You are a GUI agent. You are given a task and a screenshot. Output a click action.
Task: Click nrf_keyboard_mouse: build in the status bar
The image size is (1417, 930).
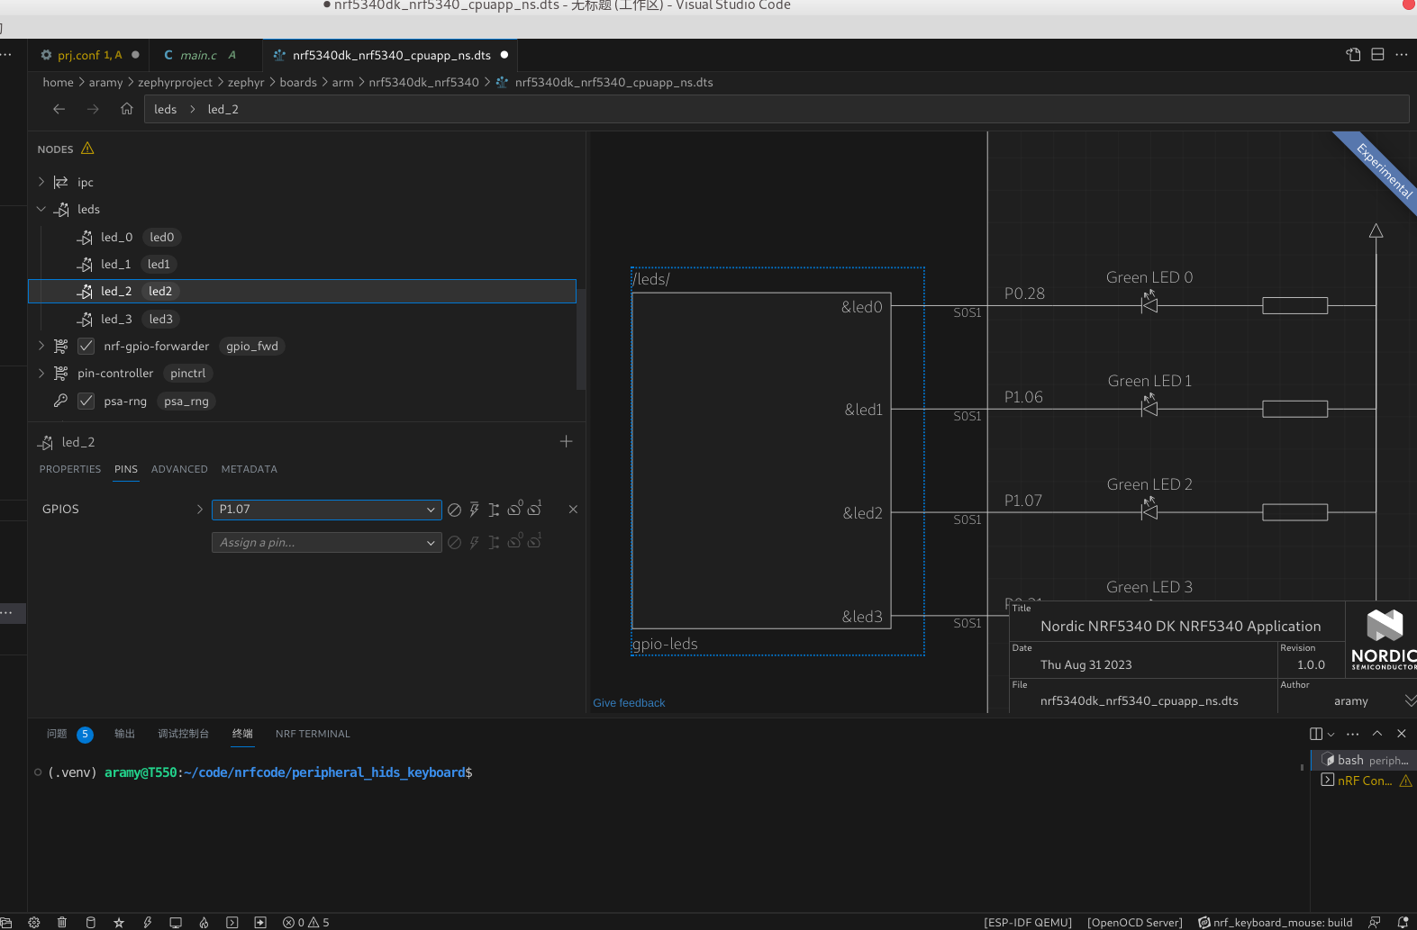(x=1276, y=922)
